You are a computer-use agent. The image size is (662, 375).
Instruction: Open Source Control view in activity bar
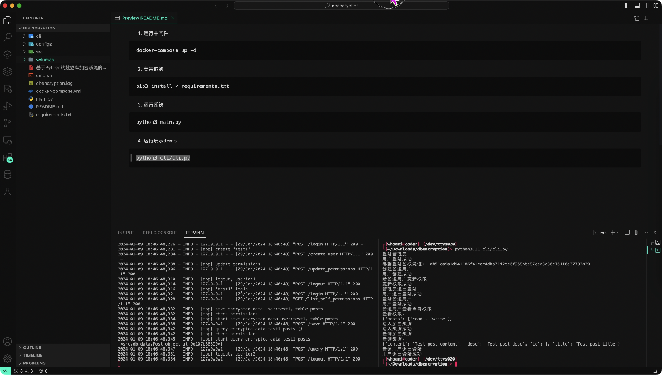[x=8, y=123]
